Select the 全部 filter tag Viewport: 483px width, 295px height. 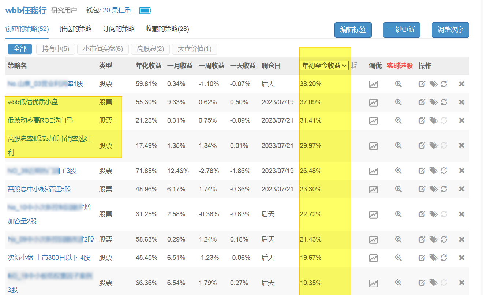click(x=20, y=49)
